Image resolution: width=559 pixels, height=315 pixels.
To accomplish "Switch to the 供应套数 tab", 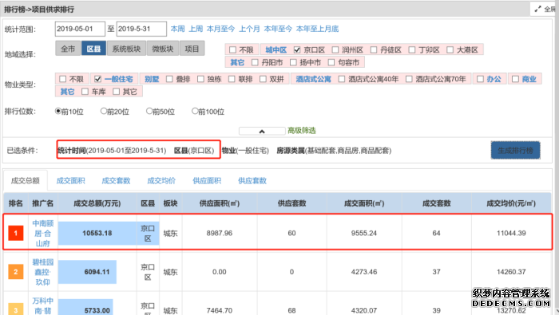I will point(252,181).
